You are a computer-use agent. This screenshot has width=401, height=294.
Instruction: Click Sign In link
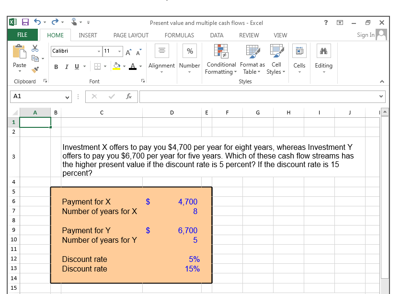[366, 35]
